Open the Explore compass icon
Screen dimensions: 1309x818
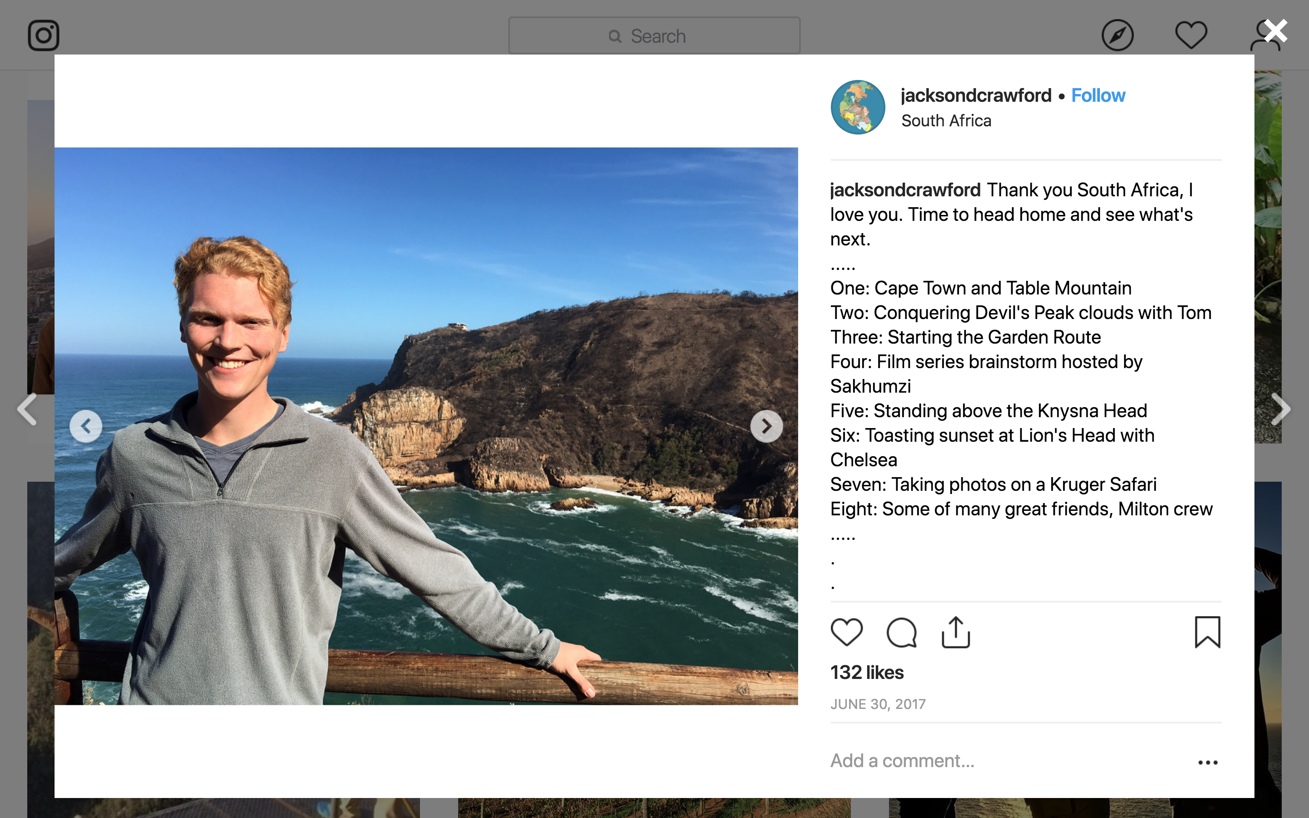coord(1117,36)
